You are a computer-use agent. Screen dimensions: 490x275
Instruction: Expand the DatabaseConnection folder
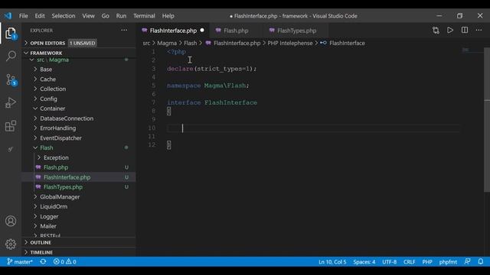point(78,118)
